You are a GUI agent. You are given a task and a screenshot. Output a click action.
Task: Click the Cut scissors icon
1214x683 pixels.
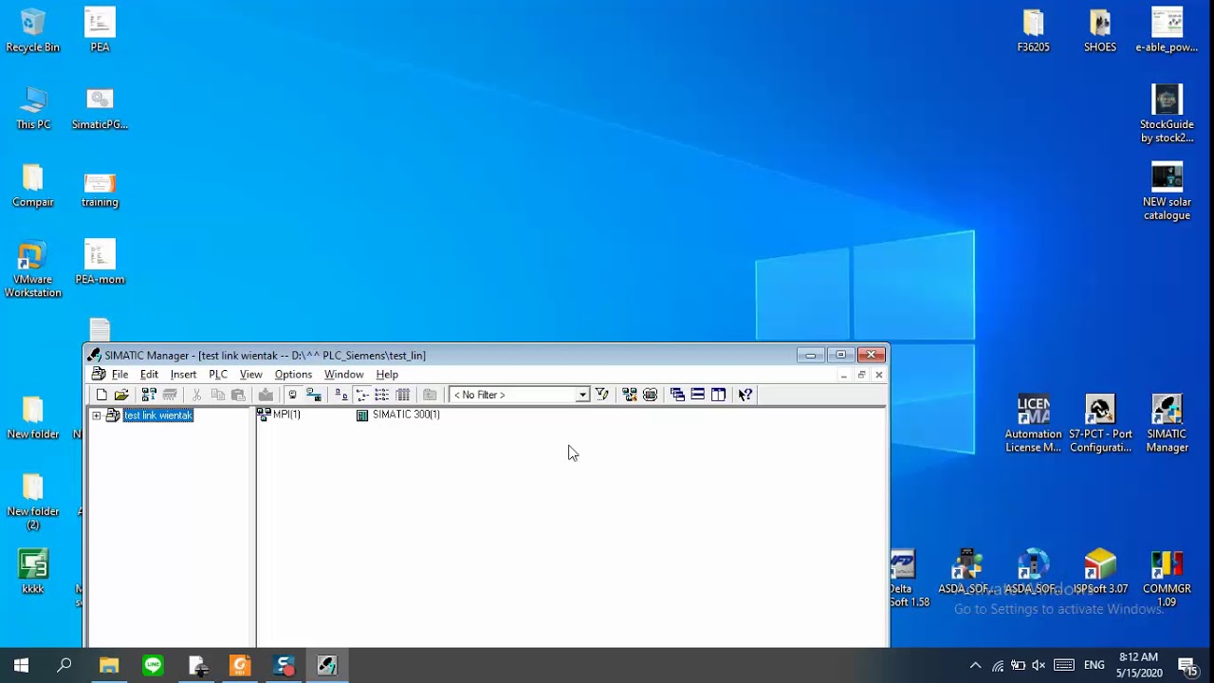(x=197, y=395)
